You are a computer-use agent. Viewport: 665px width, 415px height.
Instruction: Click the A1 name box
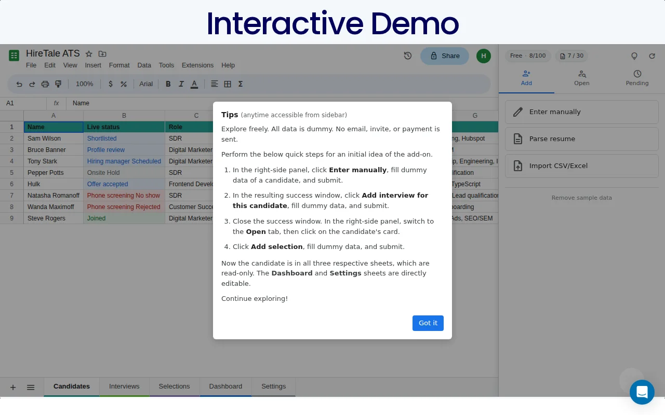click(23, 103)
